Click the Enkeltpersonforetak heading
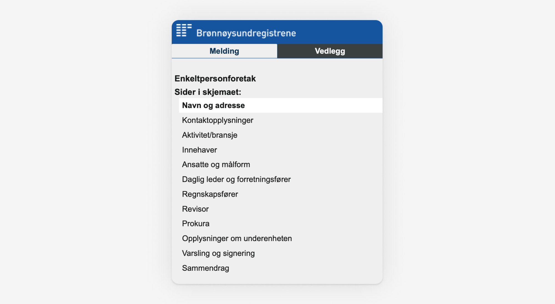Viewport: 555px width, 304px height. (x=215, y=78)
